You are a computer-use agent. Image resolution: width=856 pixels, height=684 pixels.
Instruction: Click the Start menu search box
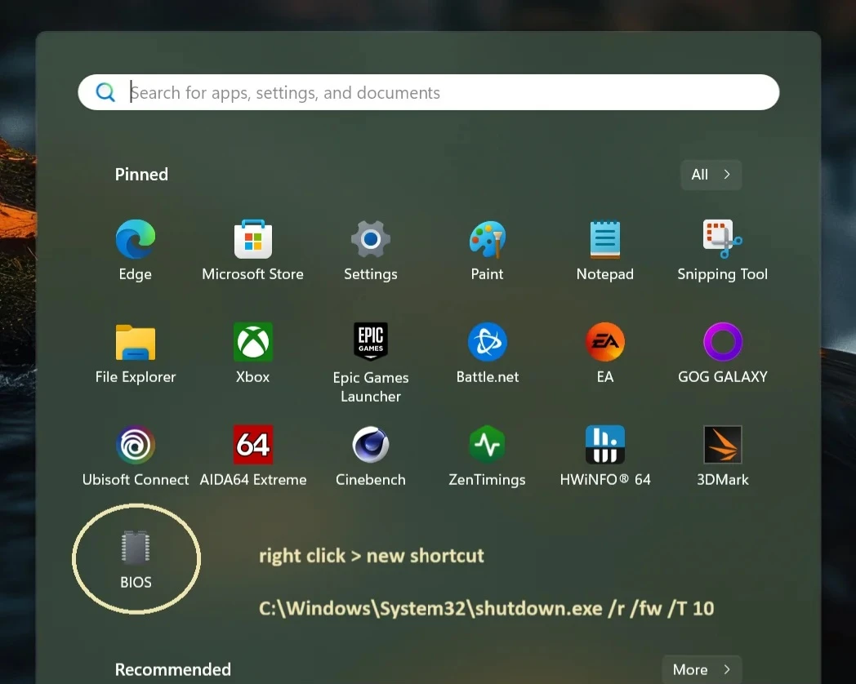[x=441, y=93]
